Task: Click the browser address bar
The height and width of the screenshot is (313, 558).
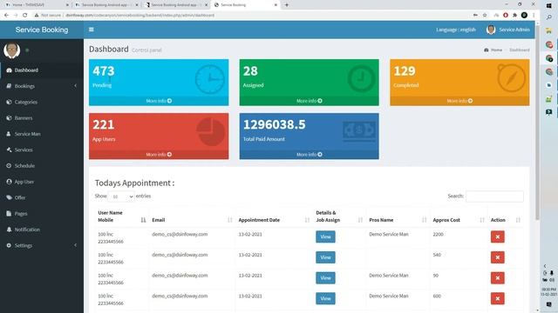Action: point(249,16)
